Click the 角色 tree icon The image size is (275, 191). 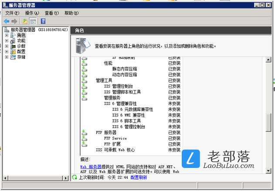13,35
